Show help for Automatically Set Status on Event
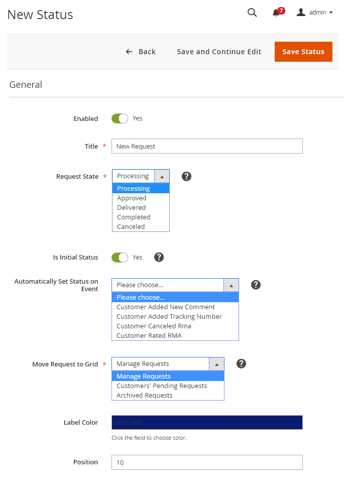 point(256,285)
